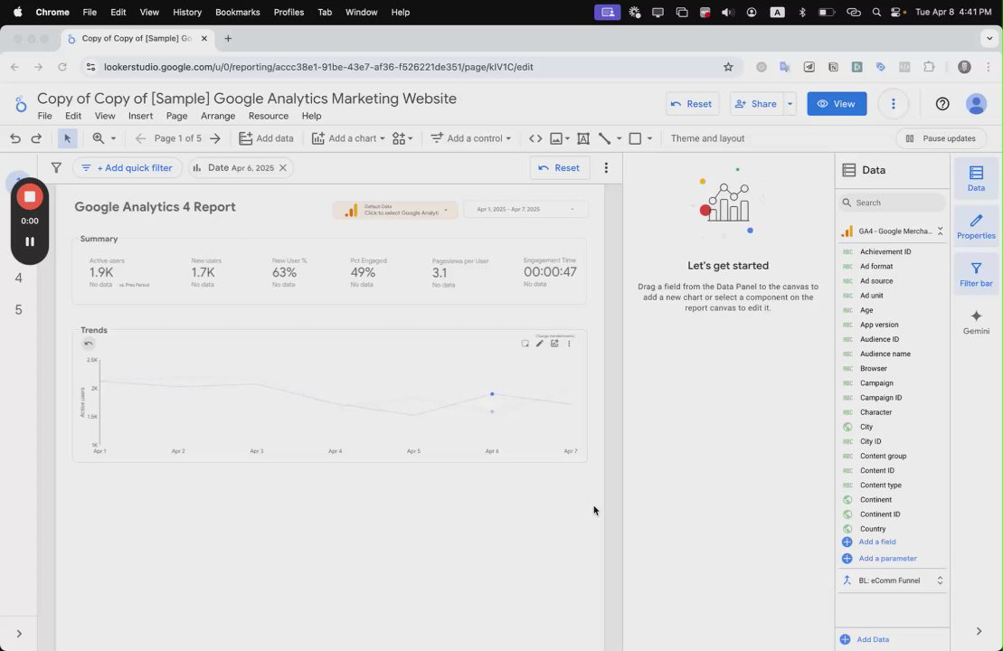Image resolution: width=1003 pixels, height=651 pixels.
Task: Click Add a field link
Action: click(877, 542)
